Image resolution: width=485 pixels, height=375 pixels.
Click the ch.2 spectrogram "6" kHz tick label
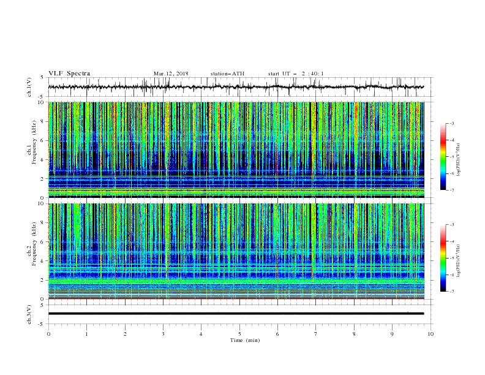click(42, 242)
